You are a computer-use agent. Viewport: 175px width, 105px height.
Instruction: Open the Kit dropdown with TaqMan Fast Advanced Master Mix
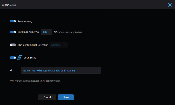click(x=61, y=70)
